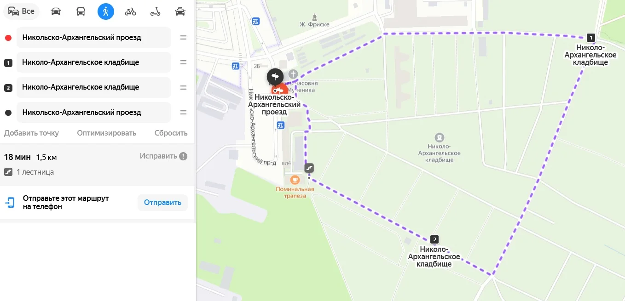Switch to bicycle route mode

coord(131,11)
